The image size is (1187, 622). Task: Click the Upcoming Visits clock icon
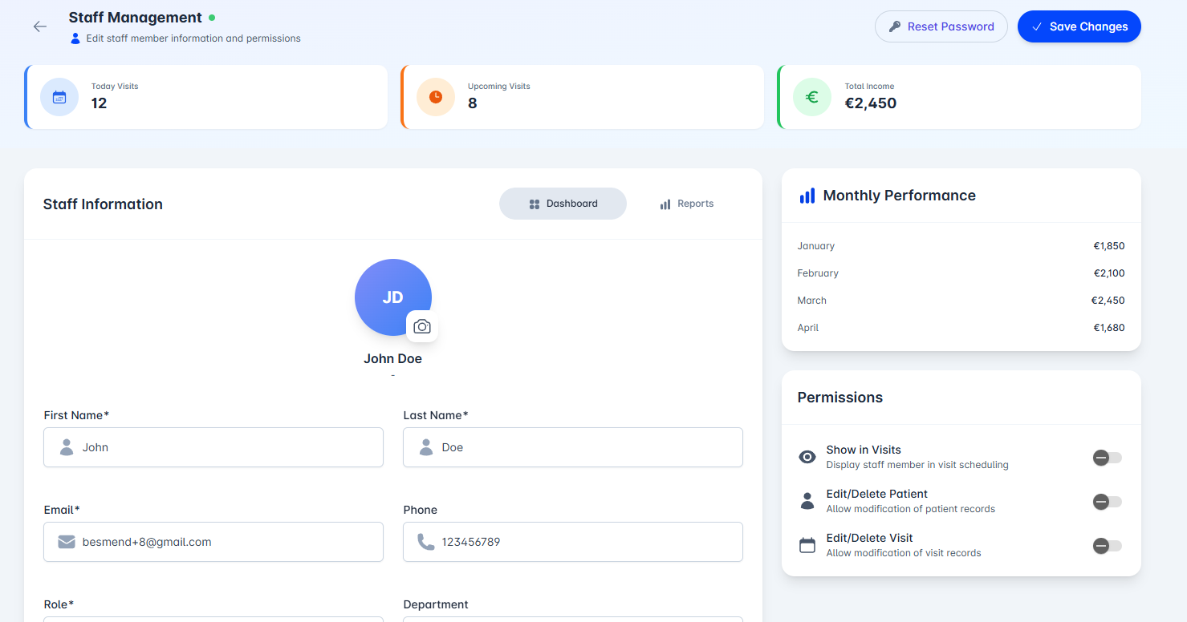click(436, 97)
